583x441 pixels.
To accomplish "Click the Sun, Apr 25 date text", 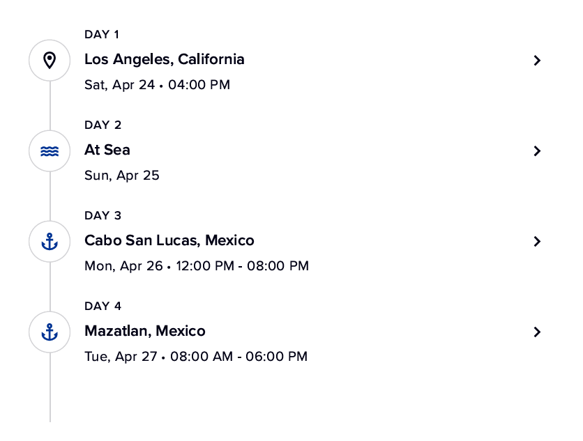I will (122, 176).
